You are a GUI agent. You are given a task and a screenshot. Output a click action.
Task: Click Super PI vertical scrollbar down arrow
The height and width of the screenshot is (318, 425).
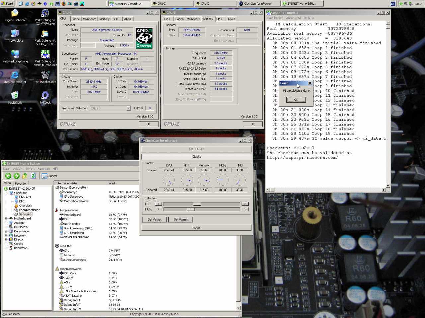(x=388, y=185)
